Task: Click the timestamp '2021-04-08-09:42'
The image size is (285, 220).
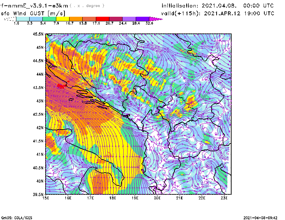Action: pyautogui.click(x=260, y=218)
